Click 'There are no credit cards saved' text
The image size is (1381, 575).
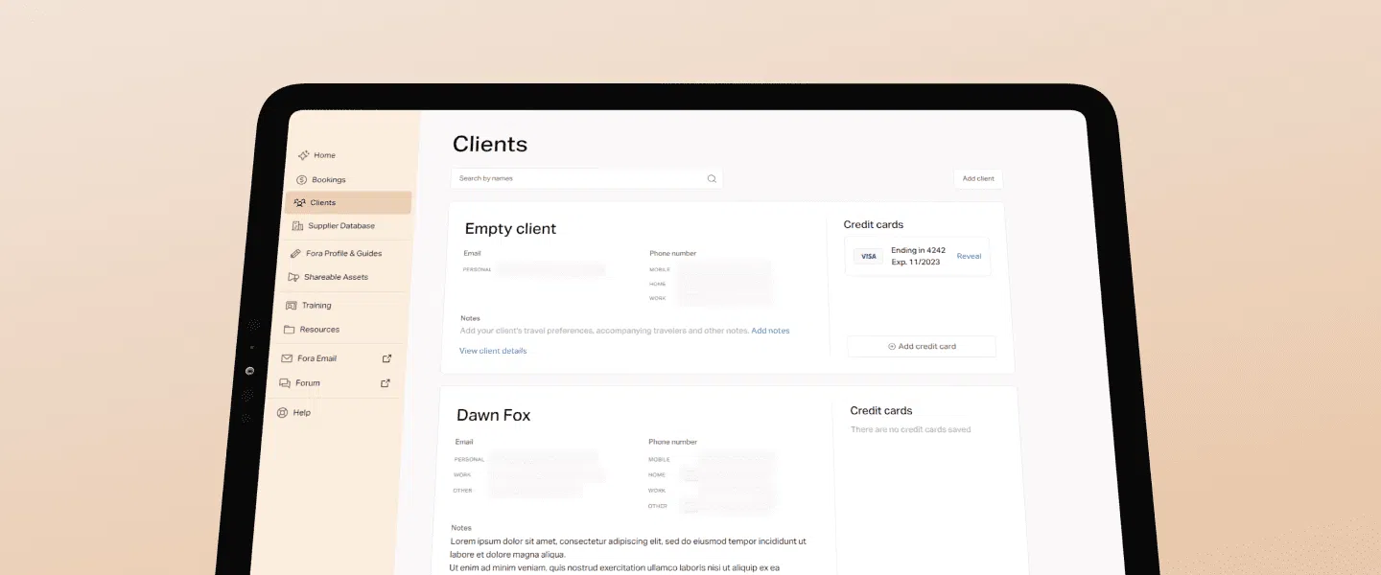click(x=910, y=429)
